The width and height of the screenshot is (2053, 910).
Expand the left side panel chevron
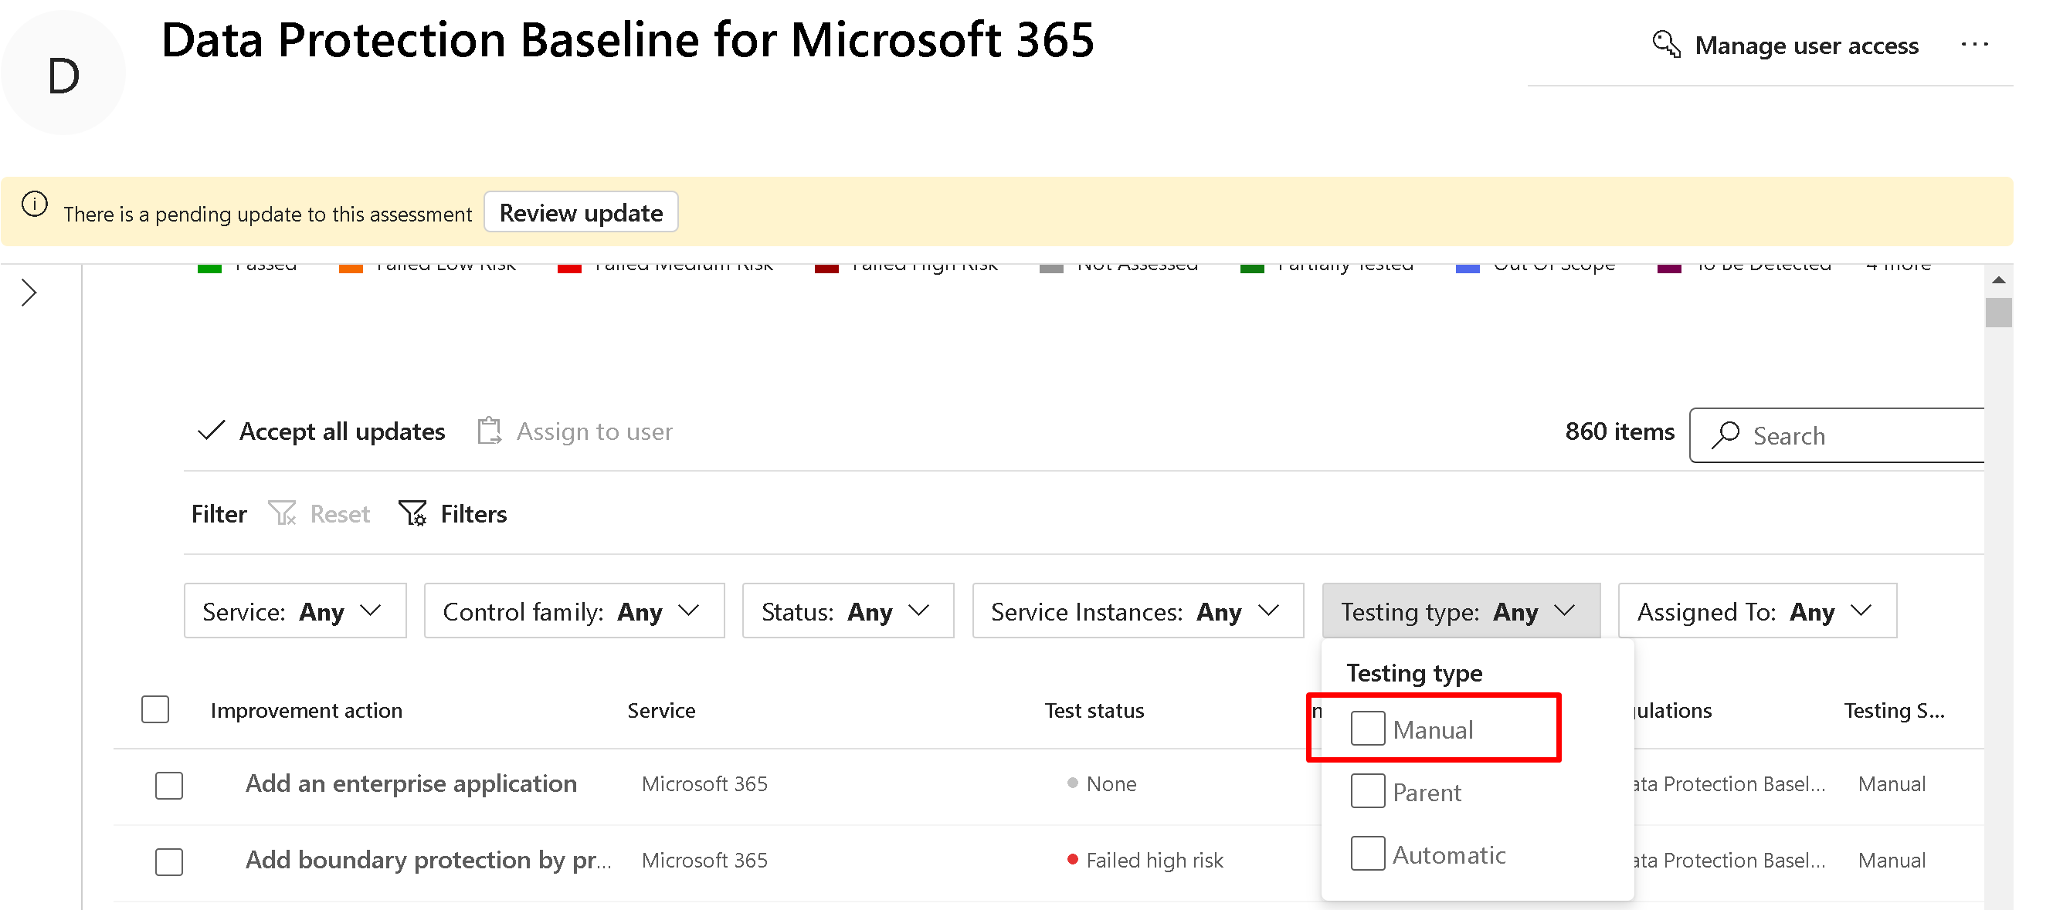pos(29,293)
